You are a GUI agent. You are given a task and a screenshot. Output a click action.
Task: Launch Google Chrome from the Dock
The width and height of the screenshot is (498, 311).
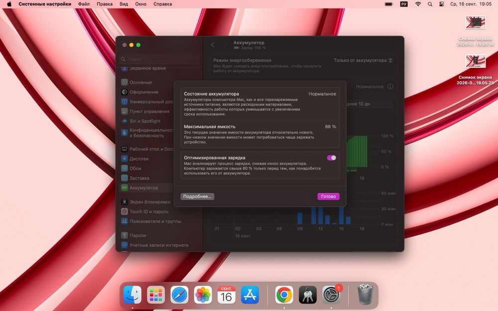tap(284, 295)
